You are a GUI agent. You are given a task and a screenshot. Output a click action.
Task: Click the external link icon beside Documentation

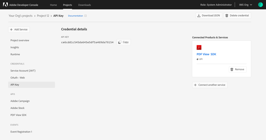(85, 16)
